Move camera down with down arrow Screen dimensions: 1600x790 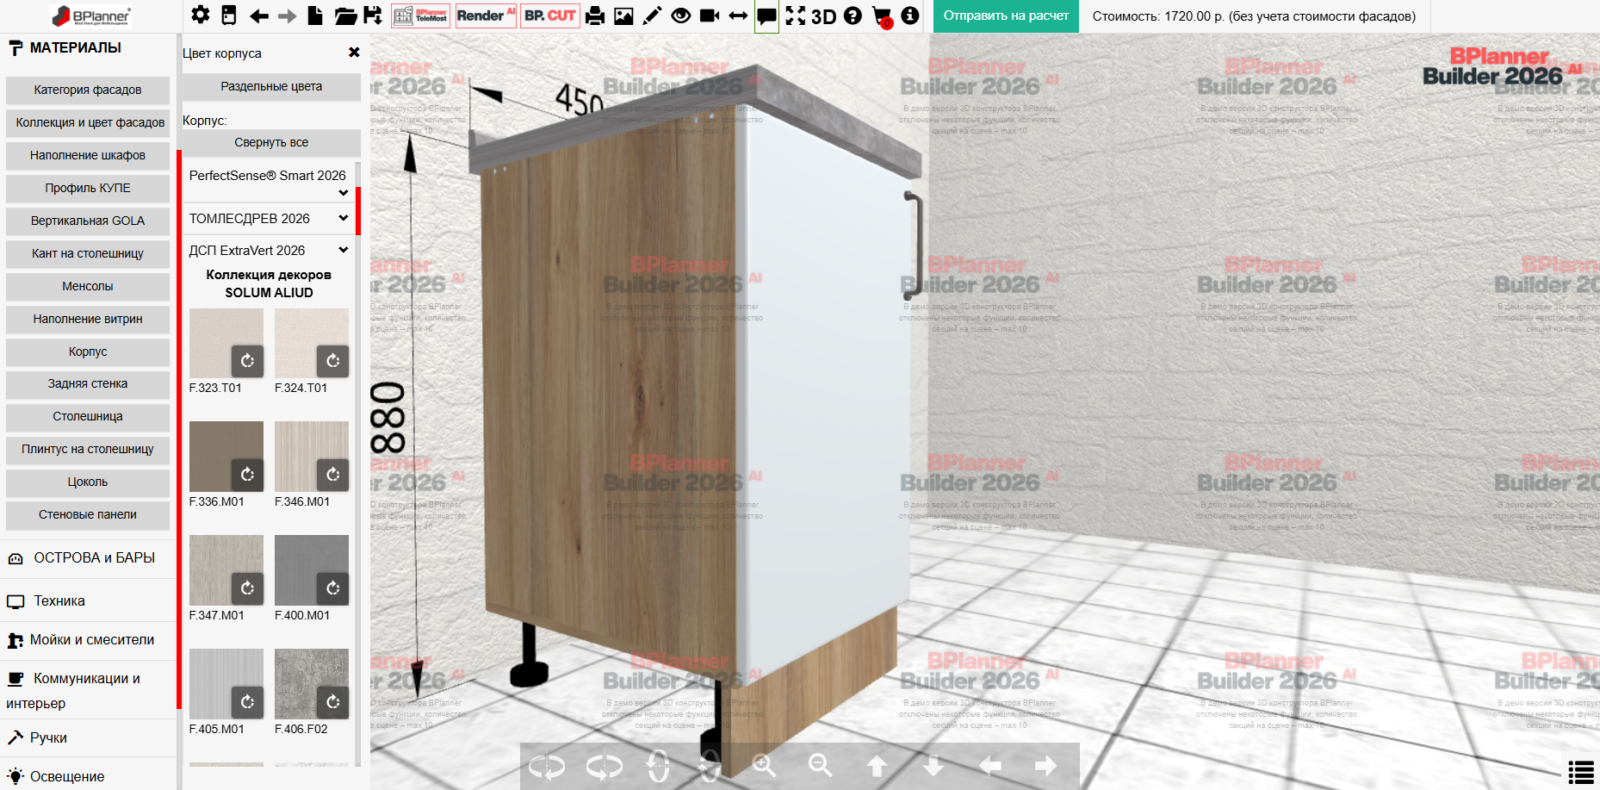coord(933,765)
